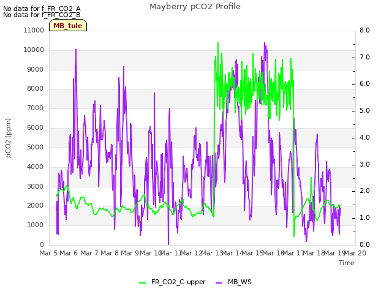
Task: Click the 7000 y-axis tick label
Action: point(36,108)
